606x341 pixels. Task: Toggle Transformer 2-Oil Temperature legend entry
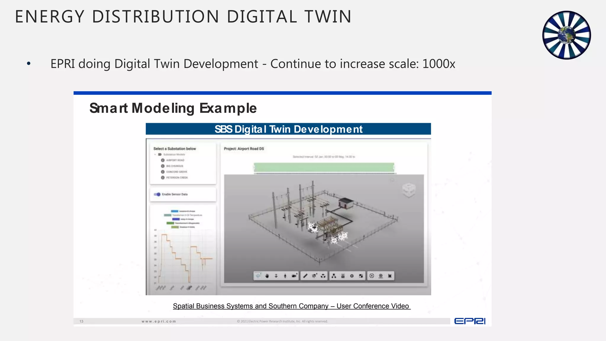(x=183, y=215)
